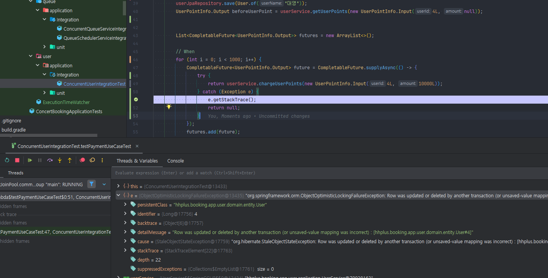Expand the persistentClass field

click(125, 205)
